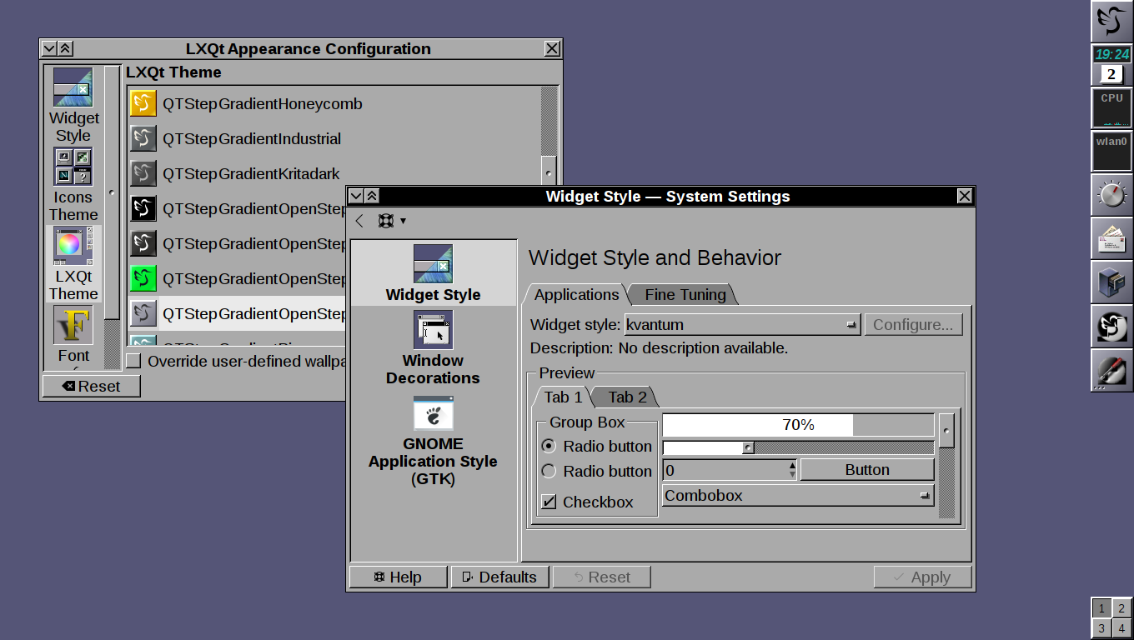Select Widget Style in System Settings sidebar
The height and width of the screenshot is (640, 1134).
coord(434,272)
